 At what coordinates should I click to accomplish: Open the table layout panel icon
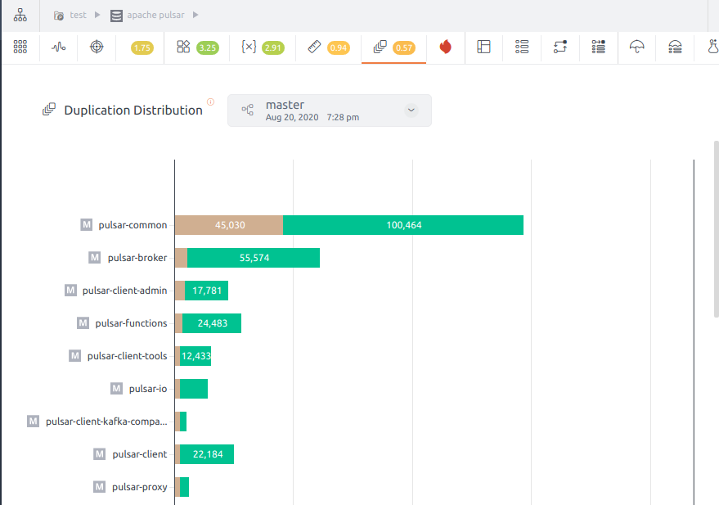[x=483, y=47]
